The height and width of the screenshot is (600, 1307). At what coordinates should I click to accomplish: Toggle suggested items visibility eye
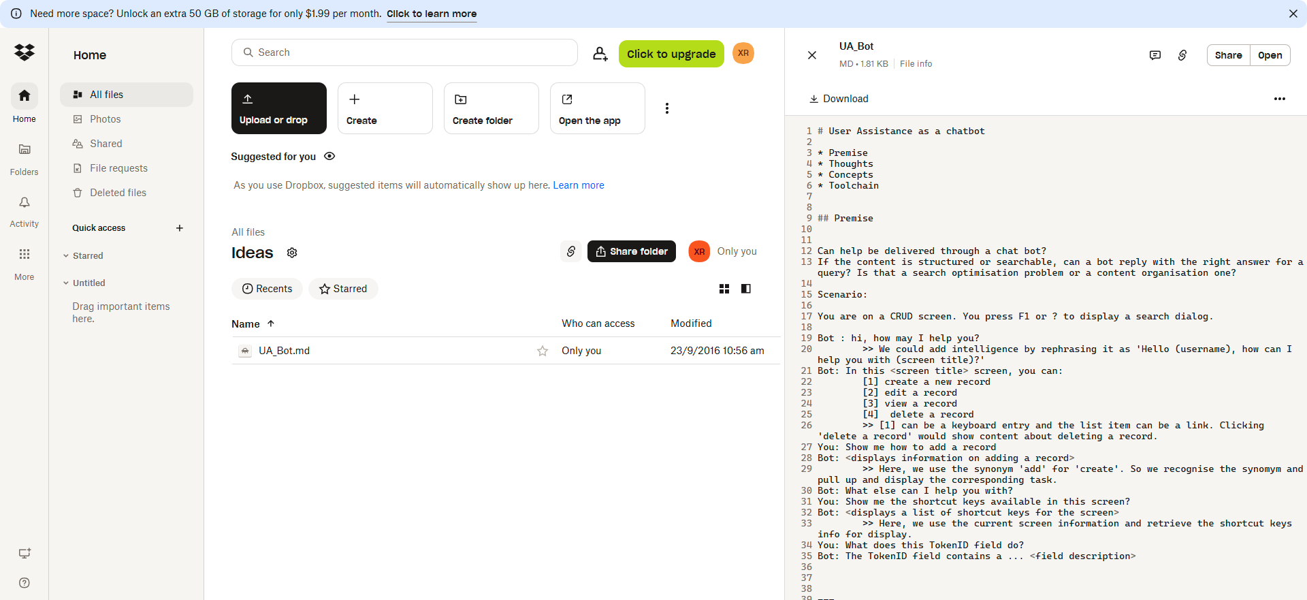[x=329, y=156]
